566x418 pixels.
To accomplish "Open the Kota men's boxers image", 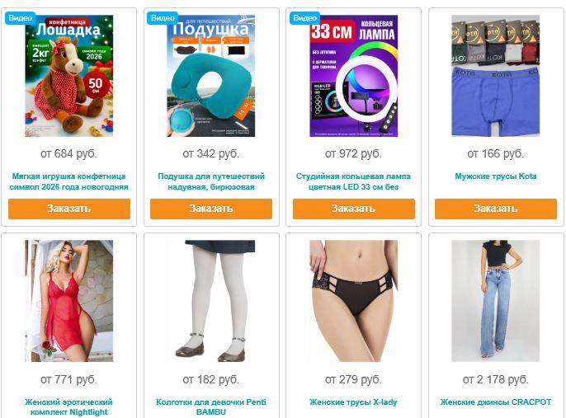I will coord(496,76).
